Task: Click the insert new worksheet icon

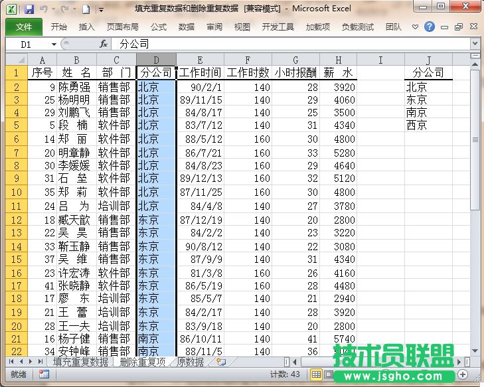Action: (220, 362)
